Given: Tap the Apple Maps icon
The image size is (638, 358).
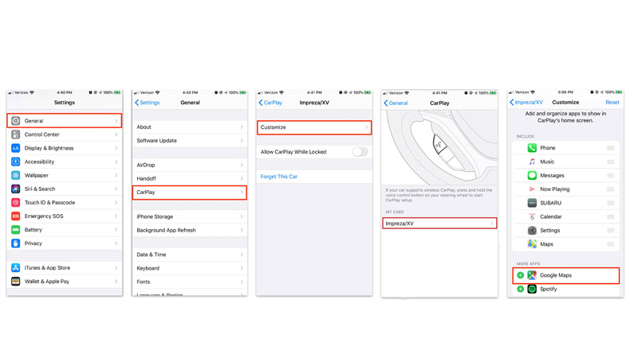Looking at the screenshot, I should tap(532, 244).
